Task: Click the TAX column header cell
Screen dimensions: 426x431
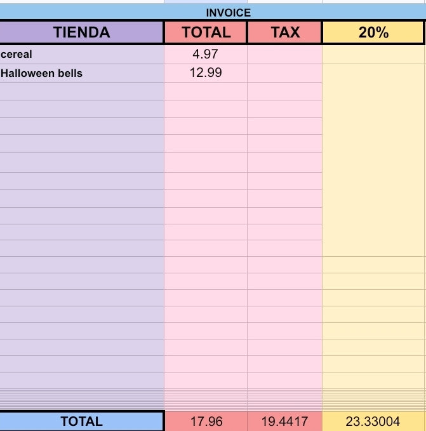Action: point(285,32)
